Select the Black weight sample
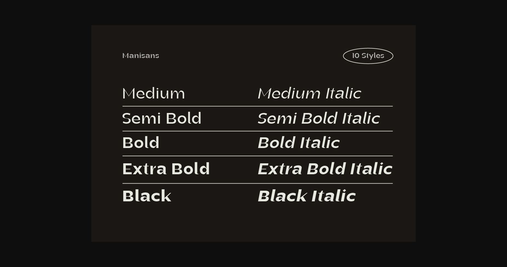The width and height of the screenshot is (507, 267). click(x=147, y=196)
